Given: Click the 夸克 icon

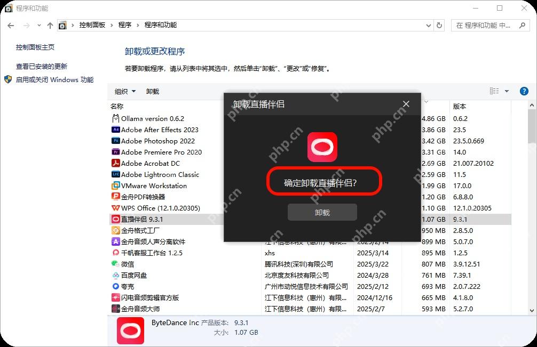Looking at the screenshot, I should point(116,286).
